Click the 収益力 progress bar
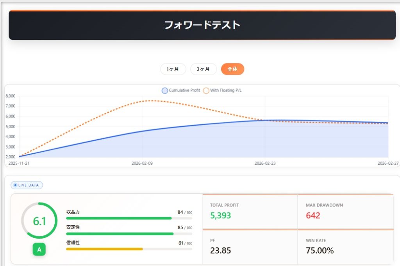 (129, 218)
